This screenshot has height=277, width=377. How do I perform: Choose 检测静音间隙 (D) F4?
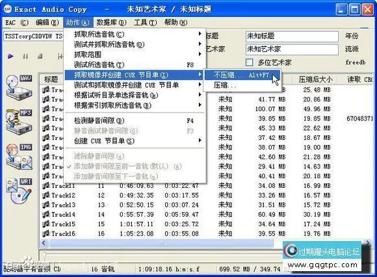coord(135,120)
